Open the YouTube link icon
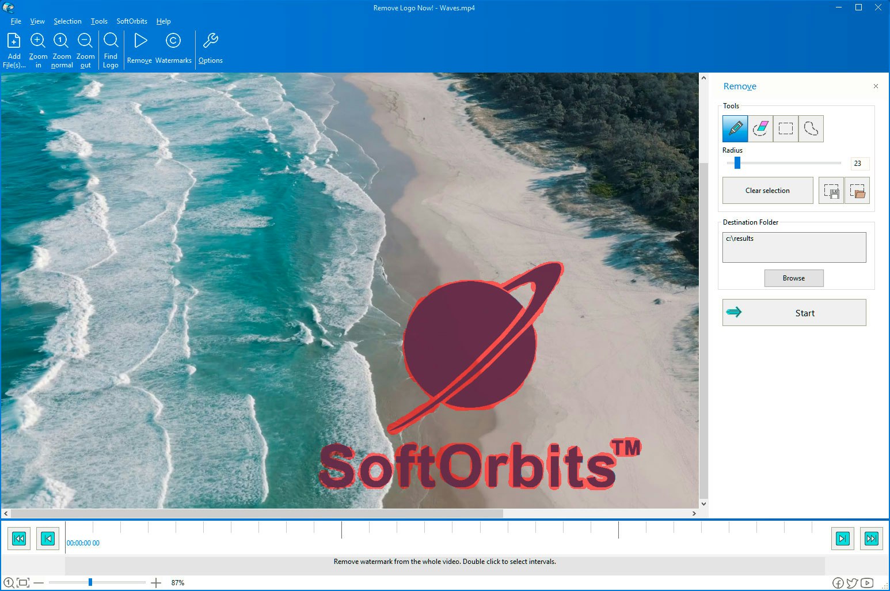 pyautogui.click(x=868, y=583)
